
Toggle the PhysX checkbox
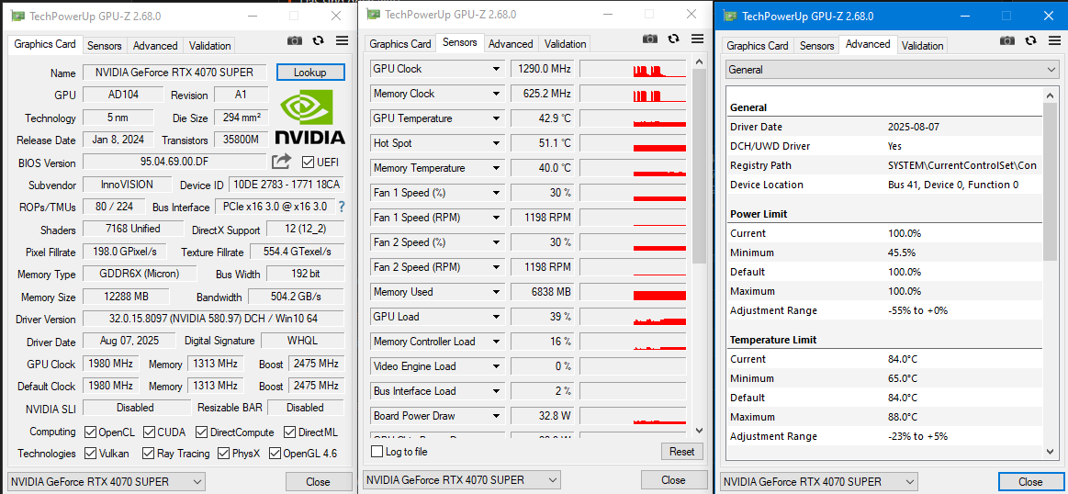[223, 453]
